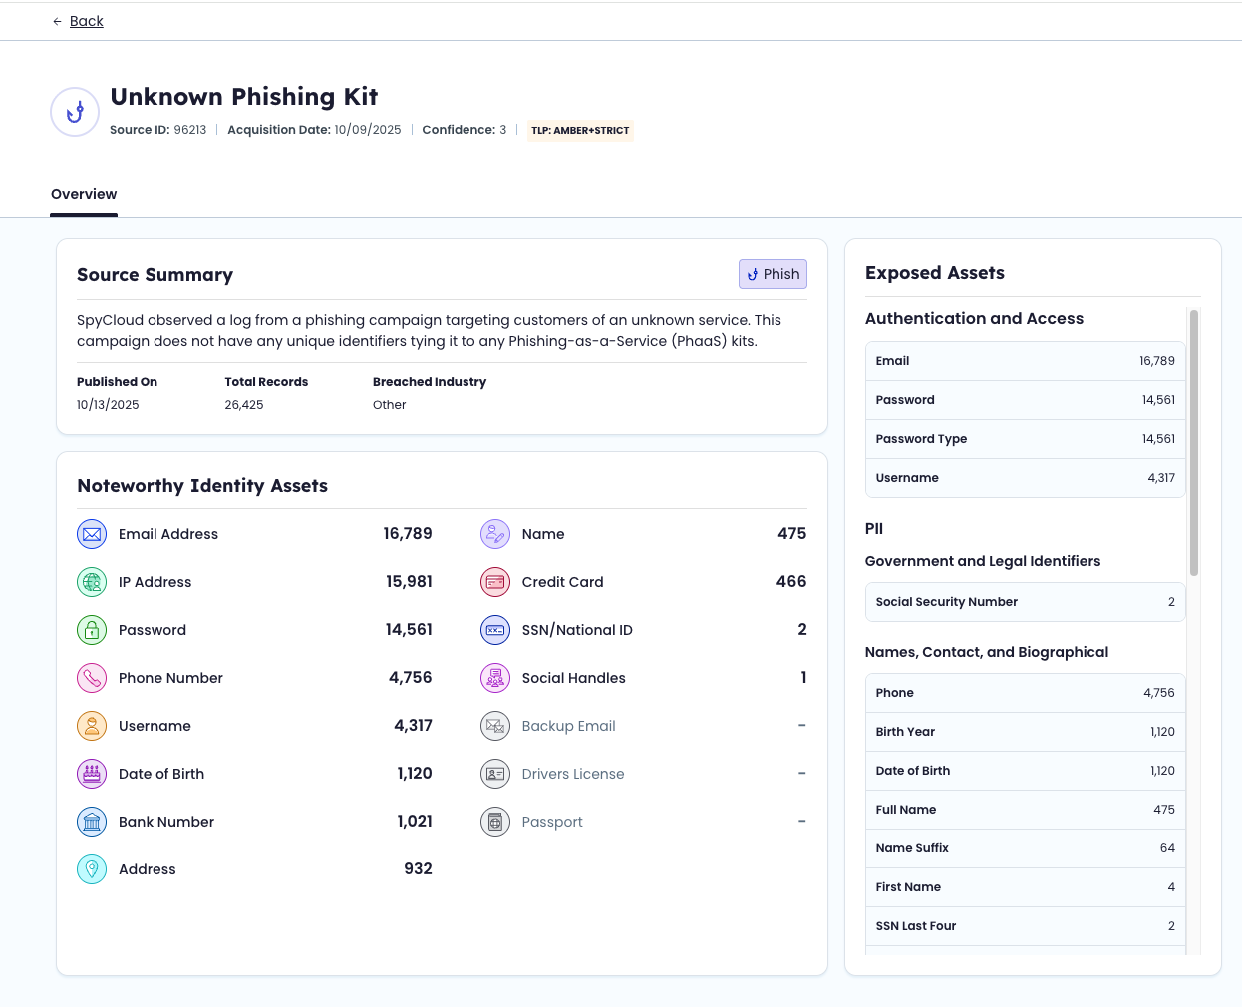Click the IP Address globe icon
1242x1007 pixels.
pyautogui.click(x=92, y=582)
